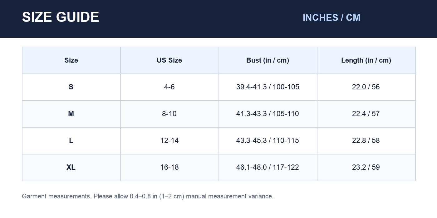Select the XL size row label
The image size is (437, 218).
point(71,167)
